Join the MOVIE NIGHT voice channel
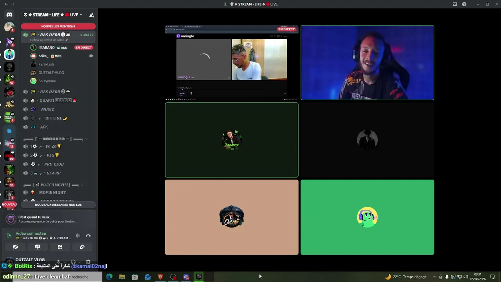The height and width of the screenshot is (282, 501). pos(58,192)
